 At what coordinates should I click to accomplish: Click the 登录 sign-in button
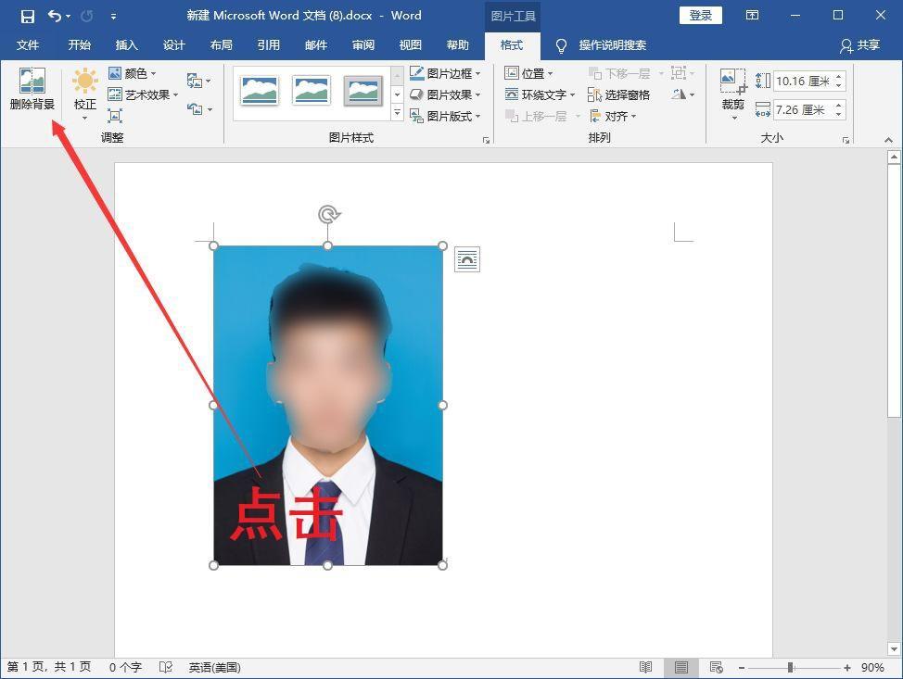tap(700, 15)
